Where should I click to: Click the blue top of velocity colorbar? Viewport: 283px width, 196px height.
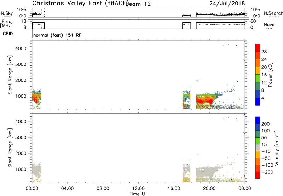258,120
